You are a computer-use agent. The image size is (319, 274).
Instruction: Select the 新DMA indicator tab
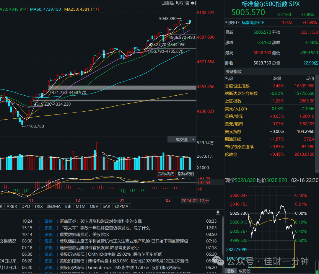pos(54,206)
